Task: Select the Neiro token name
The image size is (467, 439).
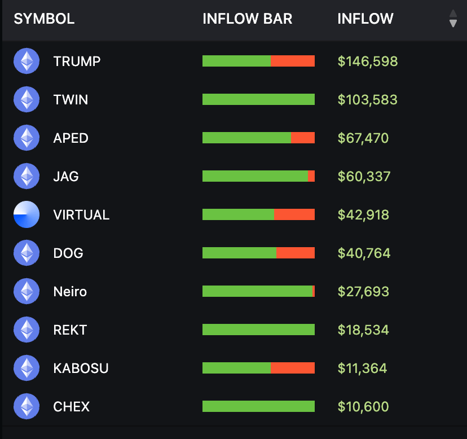Action: 70,292
